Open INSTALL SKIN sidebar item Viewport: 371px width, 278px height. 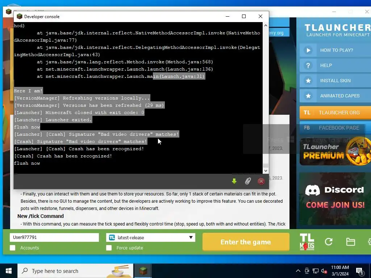(x=335, y=81)
